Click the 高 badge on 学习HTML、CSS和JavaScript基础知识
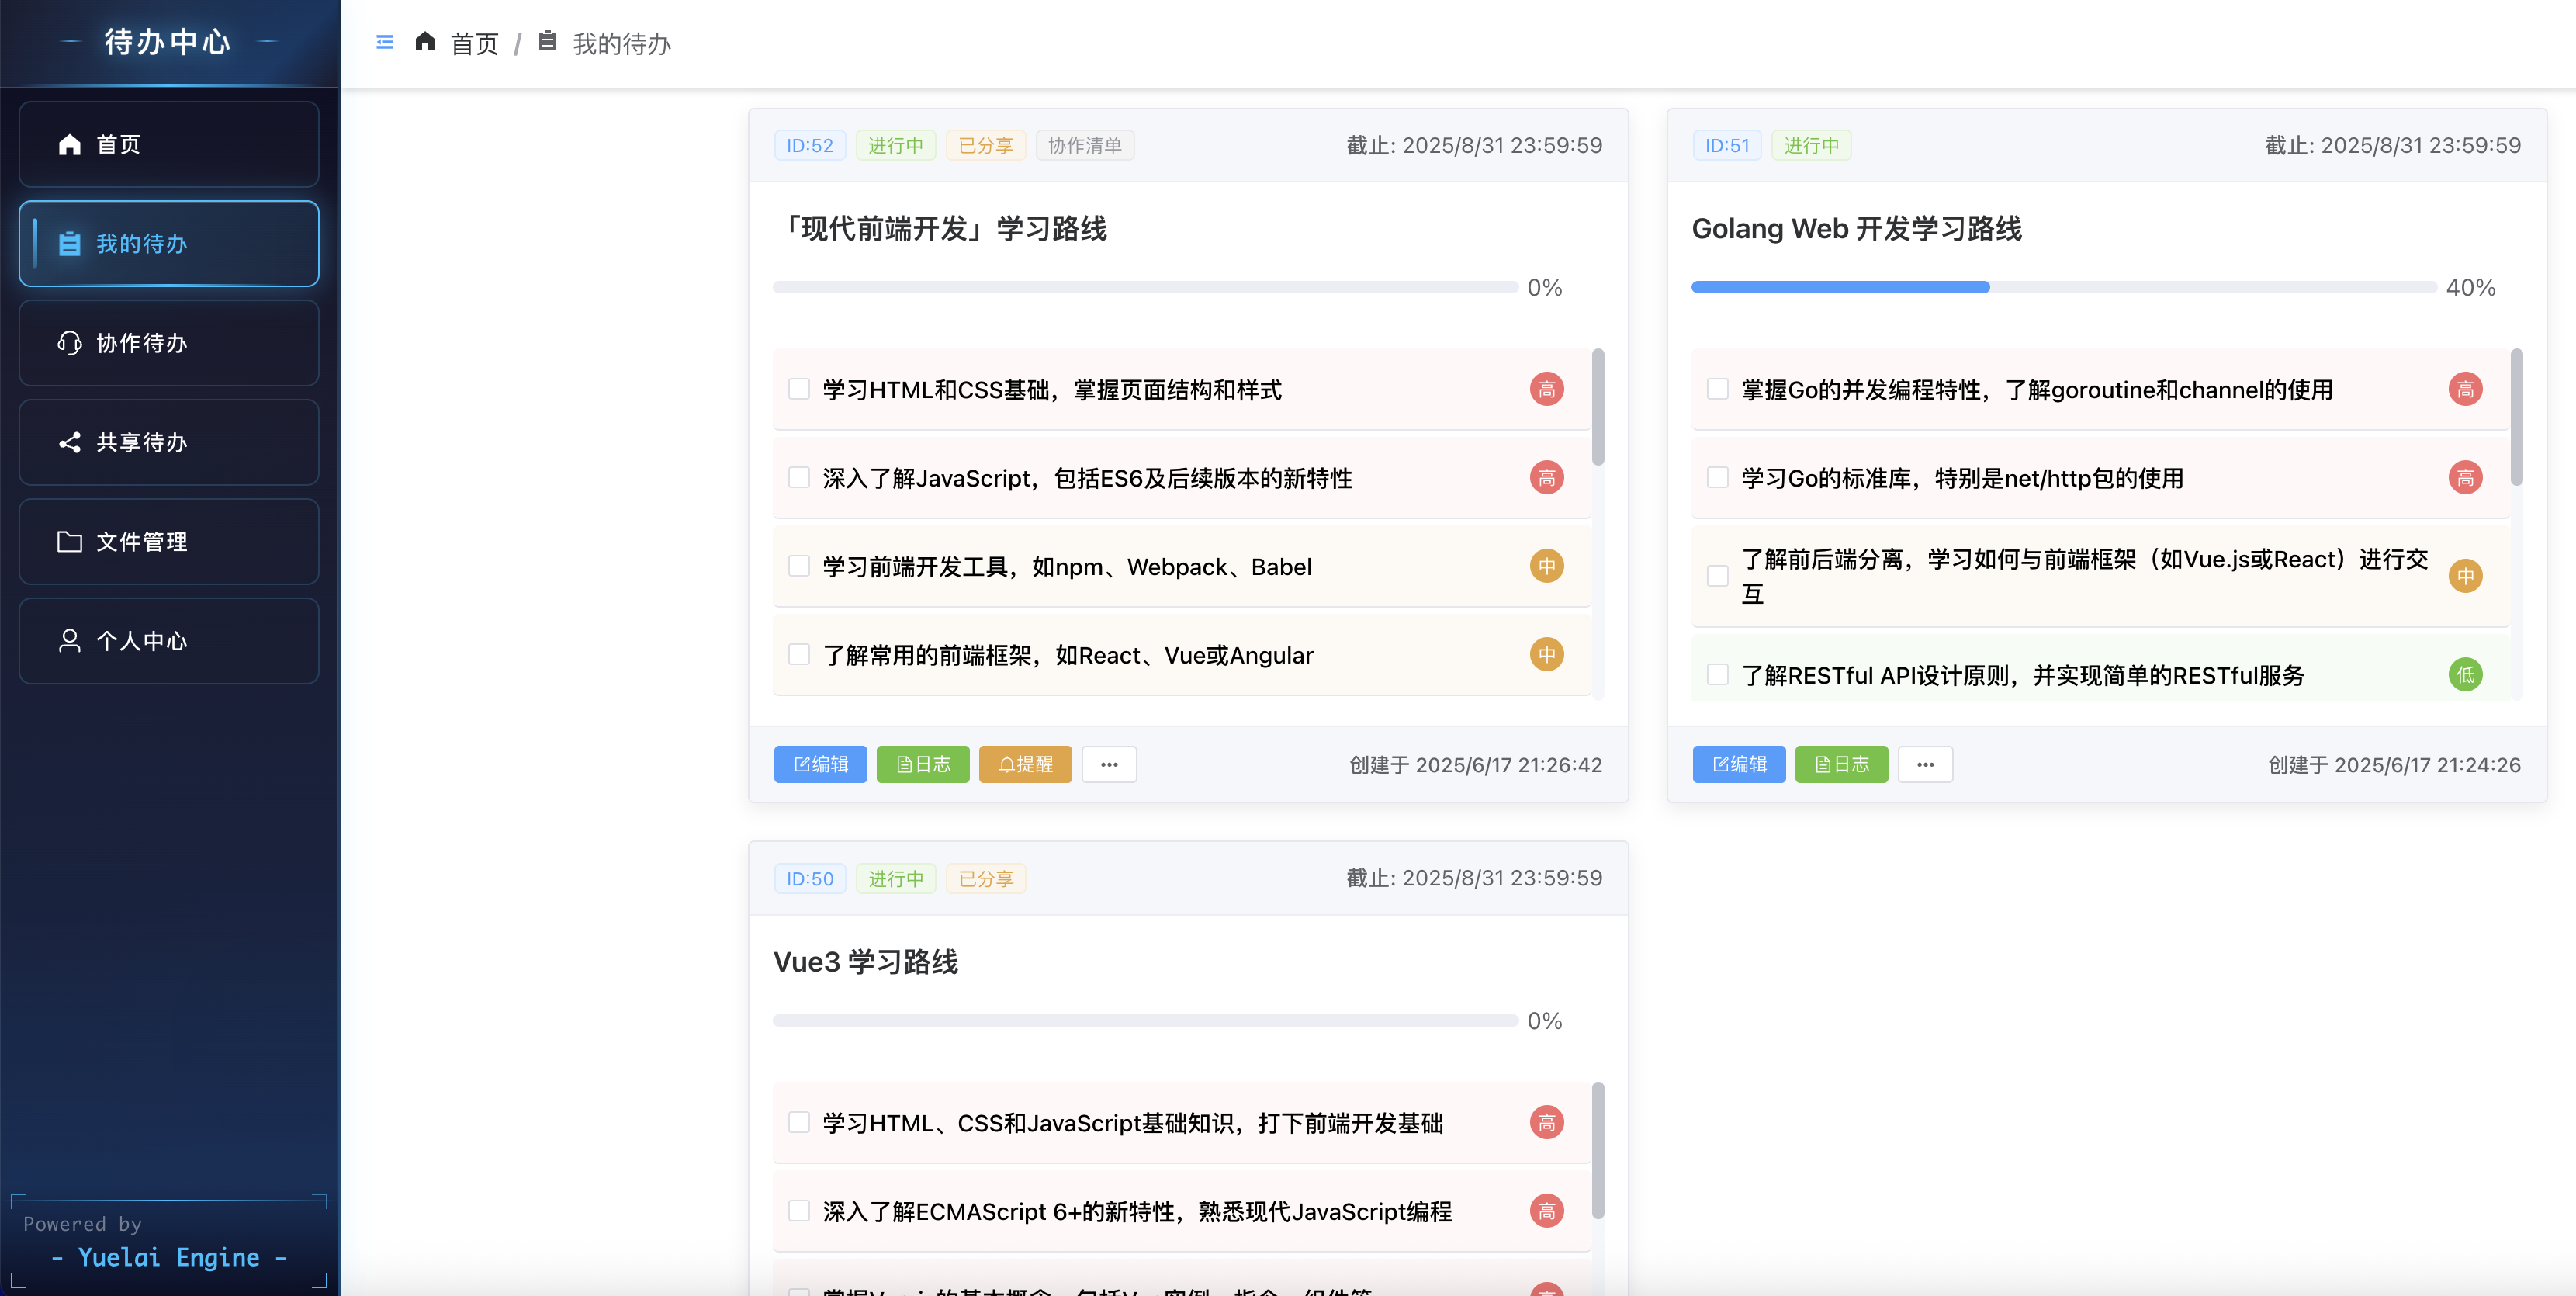Screen dimensions: 2576x1296 tap(1546, 1122)
